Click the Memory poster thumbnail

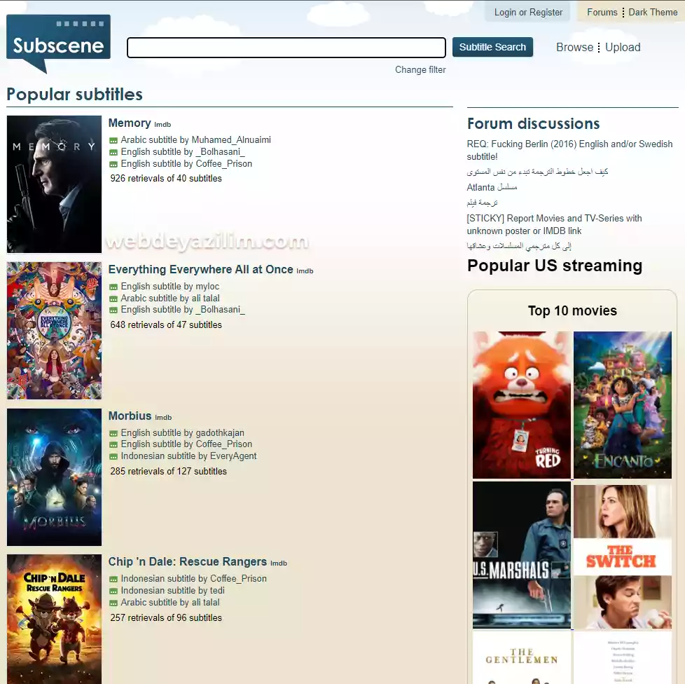(x=54, y=184)
